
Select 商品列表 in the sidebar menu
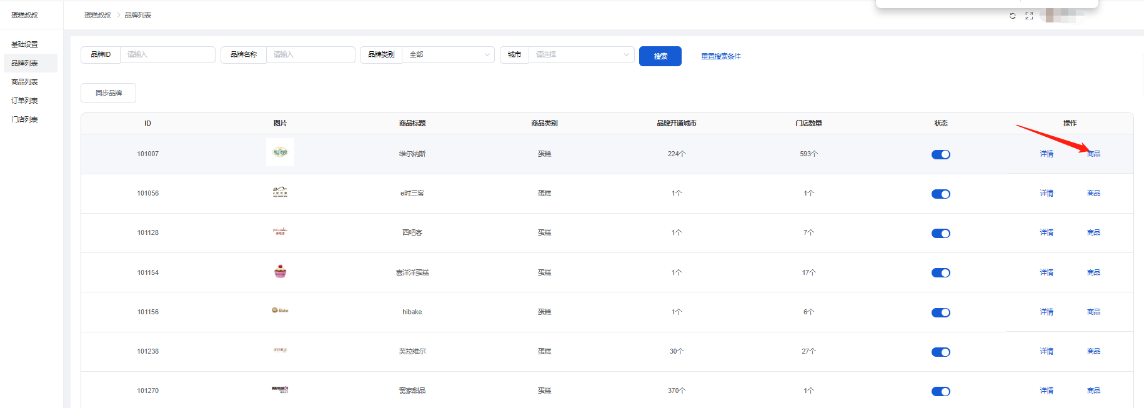(25, 82)
